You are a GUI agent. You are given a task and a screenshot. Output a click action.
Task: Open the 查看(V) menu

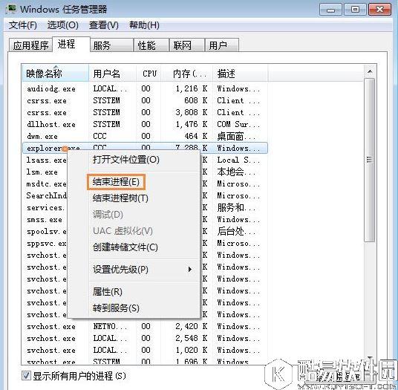point(104,25)
